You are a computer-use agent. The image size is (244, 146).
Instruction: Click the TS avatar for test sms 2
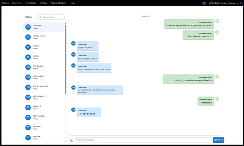pos(28,107)
